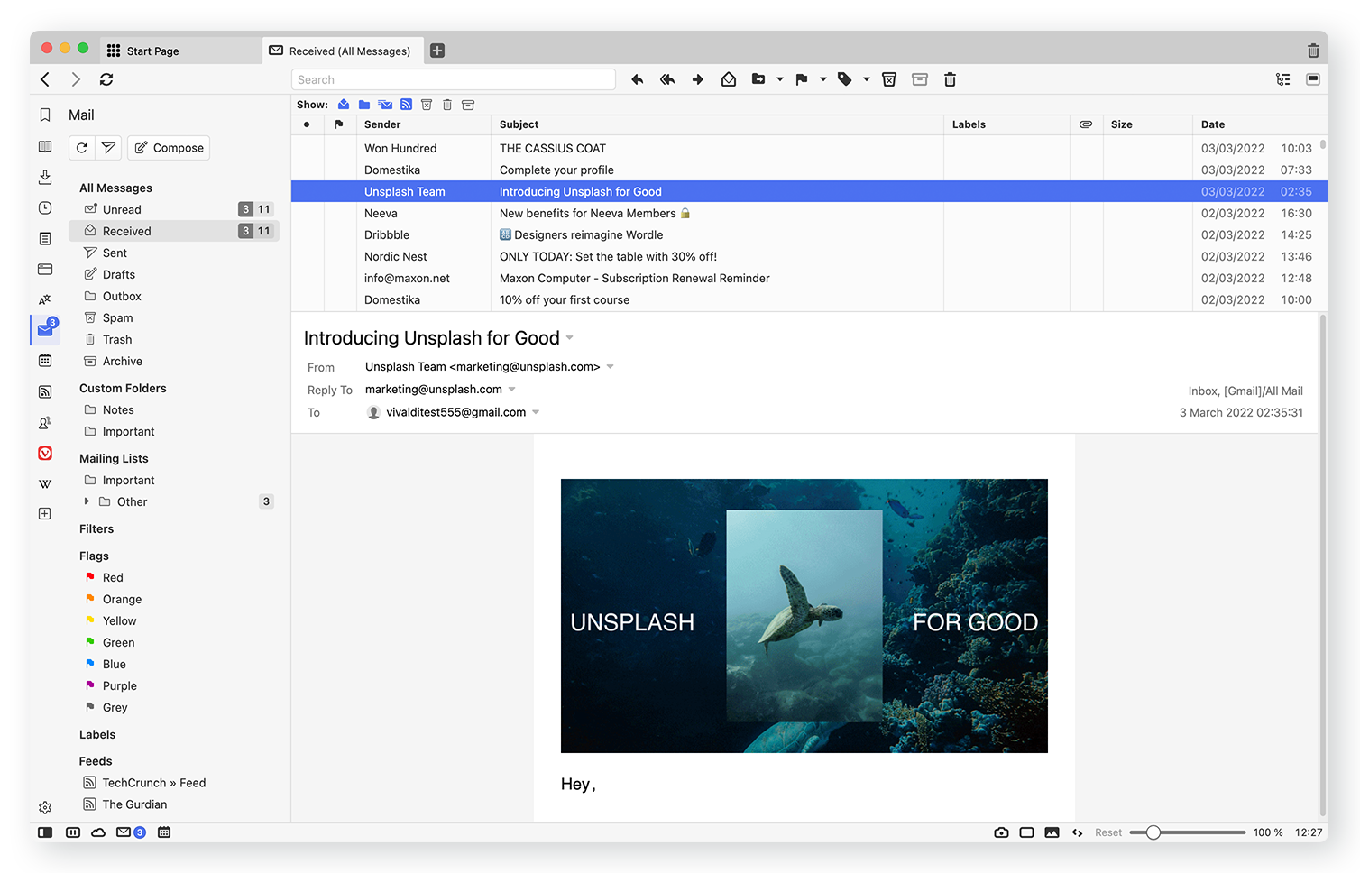
Task: Open the History panel clock icon
Action: [45, 207]
